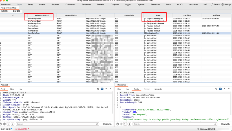This screenshot has height=131, width=232.
Task: Toggle the blue pretty-print button in Request
Action: pyautogui.click(x=102, y=89)
